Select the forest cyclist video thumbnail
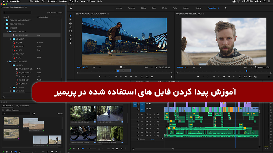Screen dimensions: 273x153 110,113
